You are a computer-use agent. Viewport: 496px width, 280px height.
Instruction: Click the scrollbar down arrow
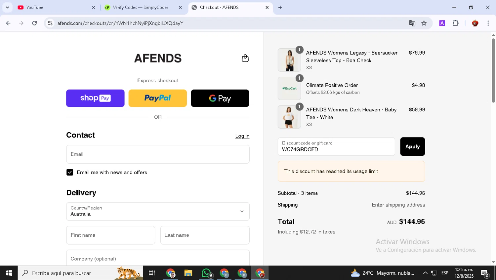(493, 262)
